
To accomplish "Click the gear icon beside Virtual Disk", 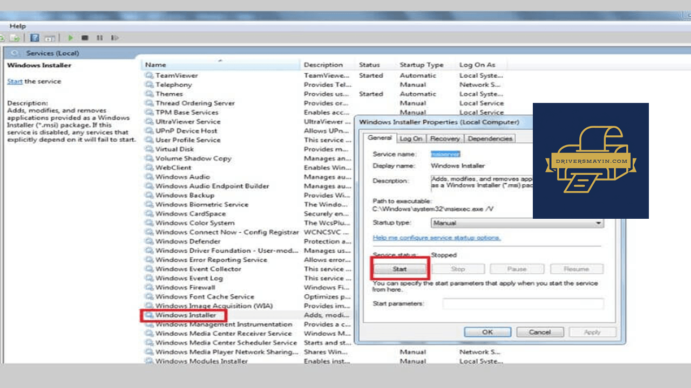I will (149, 149).
